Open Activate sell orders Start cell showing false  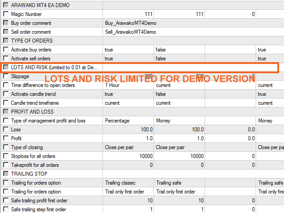point(179,59)
